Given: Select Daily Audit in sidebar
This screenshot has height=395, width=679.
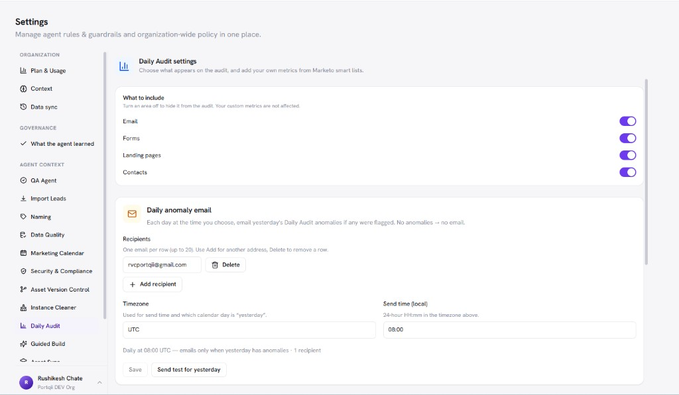Looking at the screenshot, I should pos(56,326).
